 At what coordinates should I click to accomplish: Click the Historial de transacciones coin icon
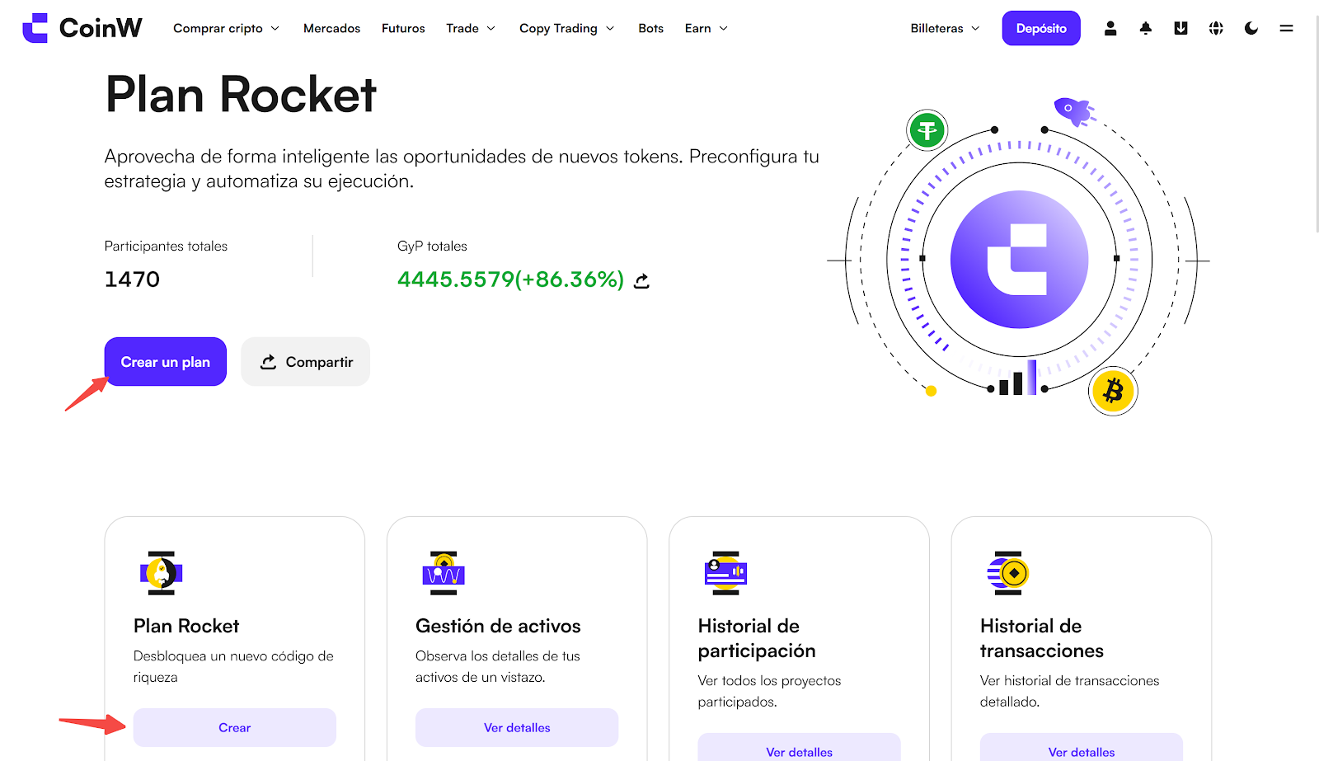tap(1008, 573)
